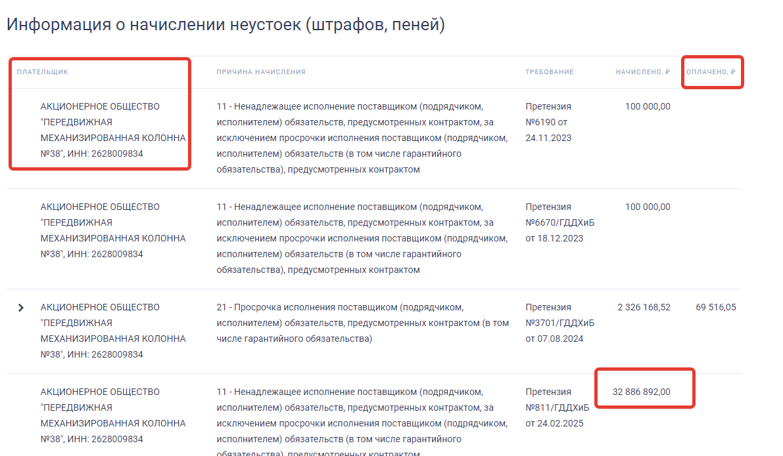Click Претензия №3701/ГДДХиБ от 07.08.2024
783x456 pixels.
(559, 323)
